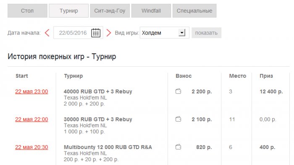Image resolution: width=294 pixels, height=165 pixels.
Task: Click wallet icon beside 2 200 р.
Action: pyautogui.click(x=178, y=91)
